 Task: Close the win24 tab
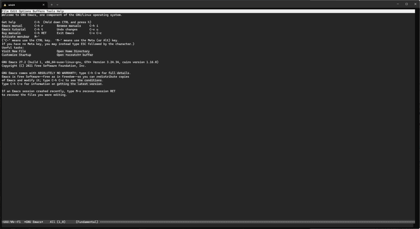click(x=43, y=5)
